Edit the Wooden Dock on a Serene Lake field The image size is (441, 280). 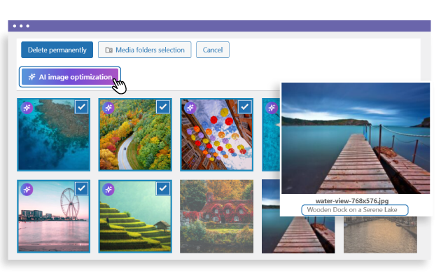coord(355,210)
